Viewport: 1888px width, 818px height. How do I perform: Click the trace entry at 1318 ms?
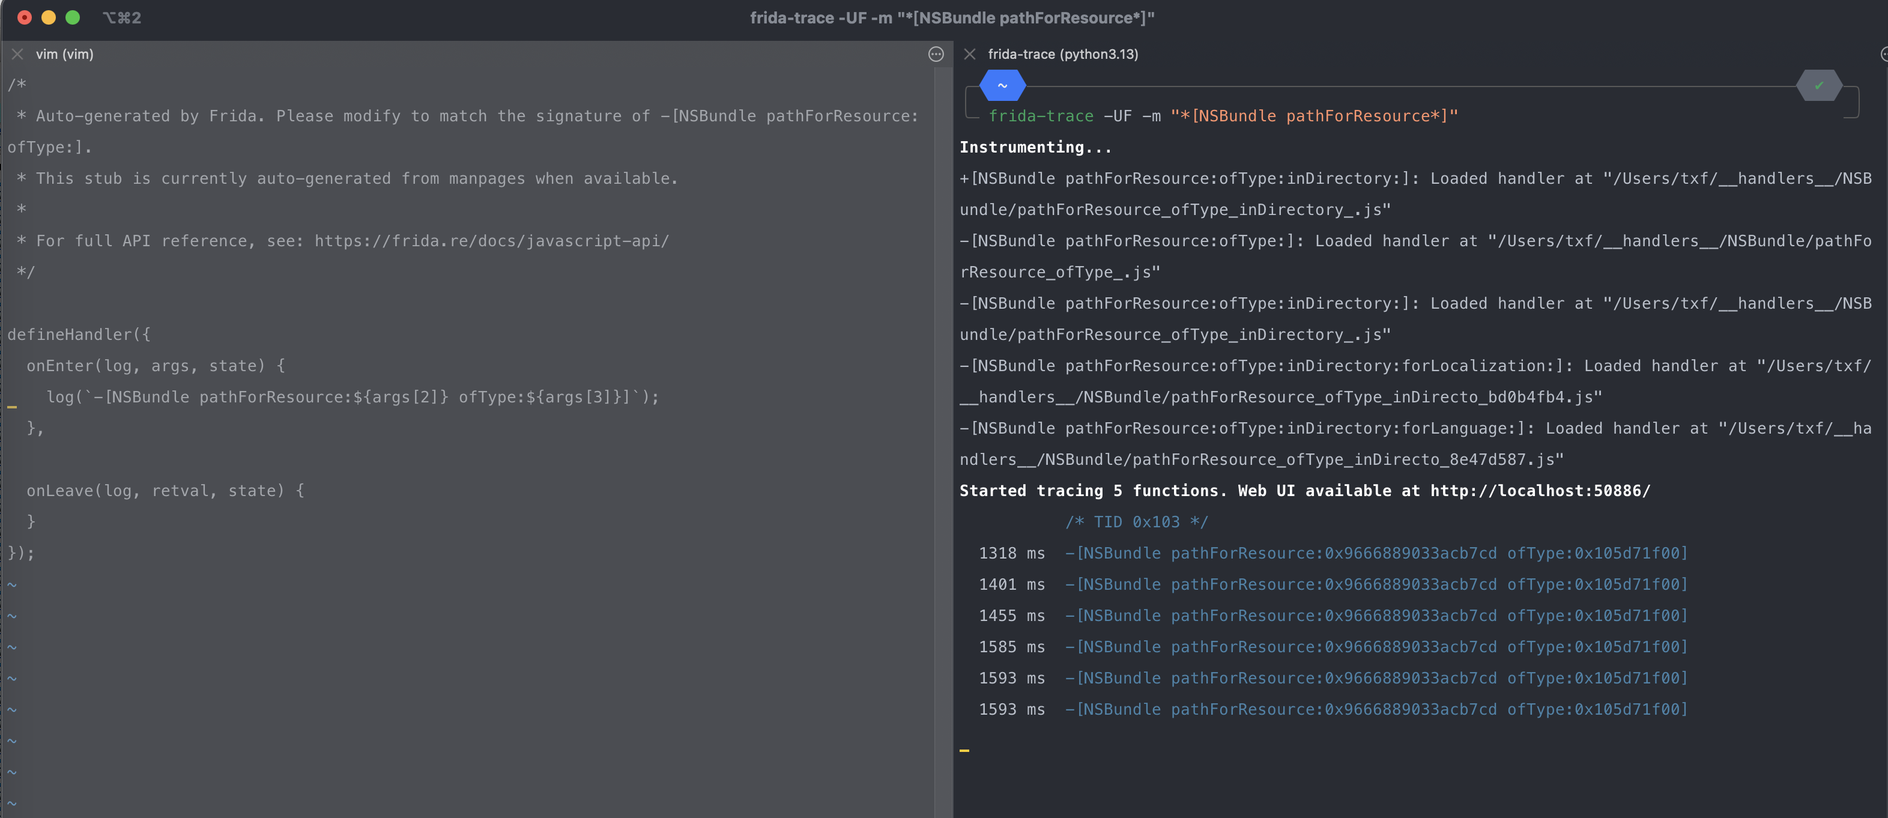tap(1333, 553)
